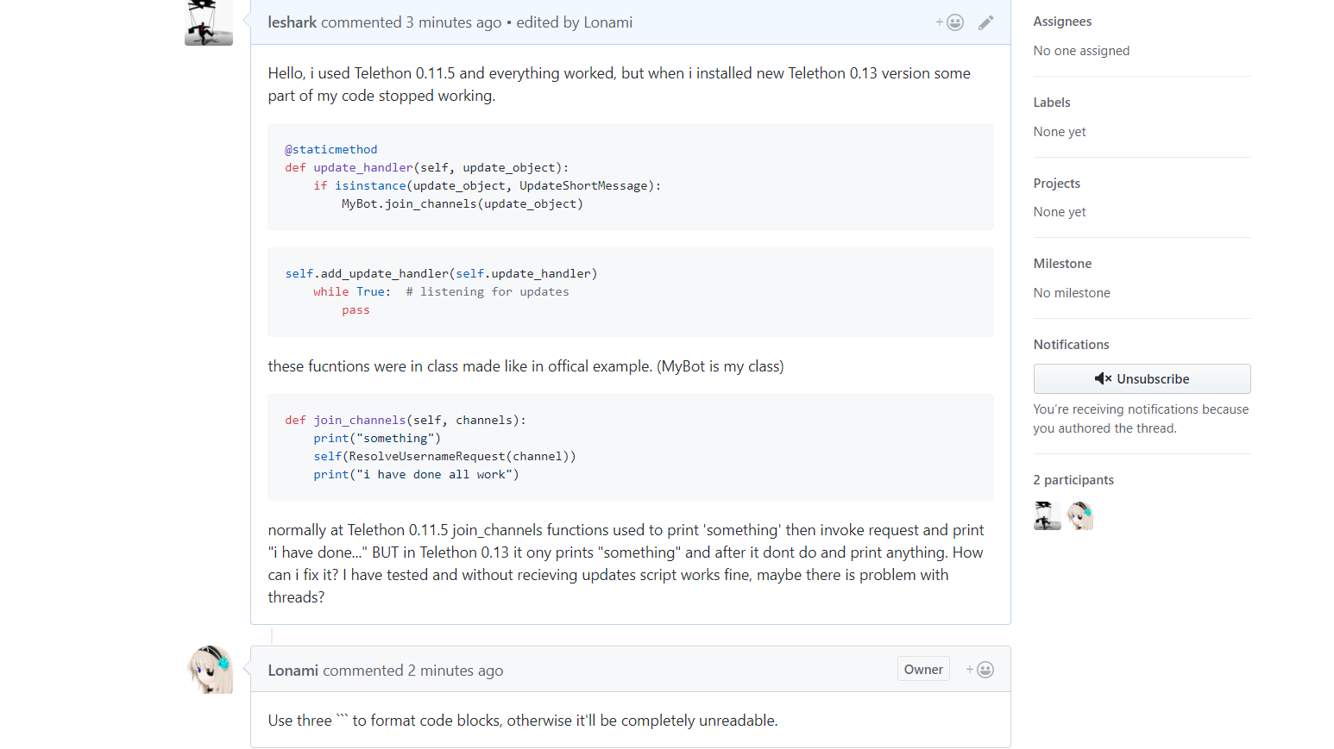Click the Owner badge on Lonami's comment

922,669
